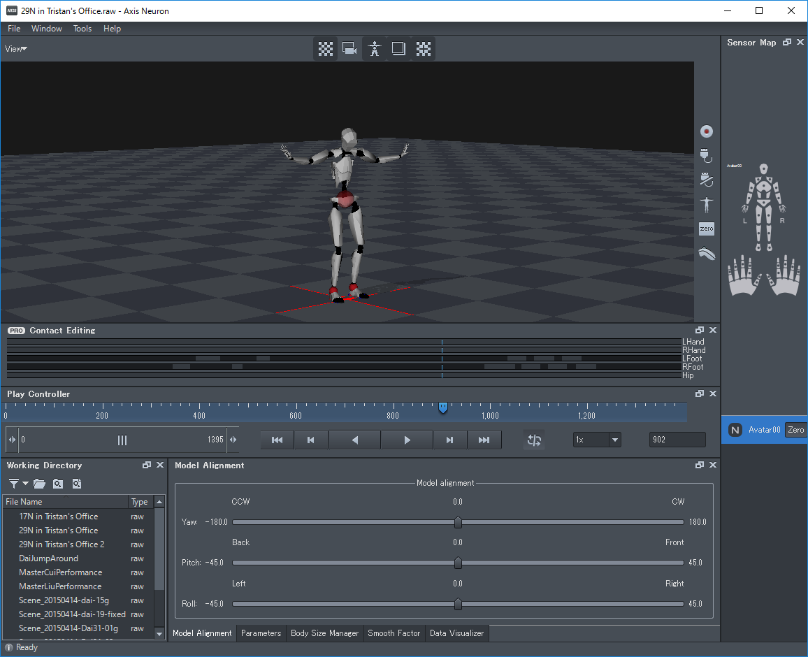This screenshot has height=657, width=808.
Task: Open the View menu in the viewport corner
Action: pos(15,48)
